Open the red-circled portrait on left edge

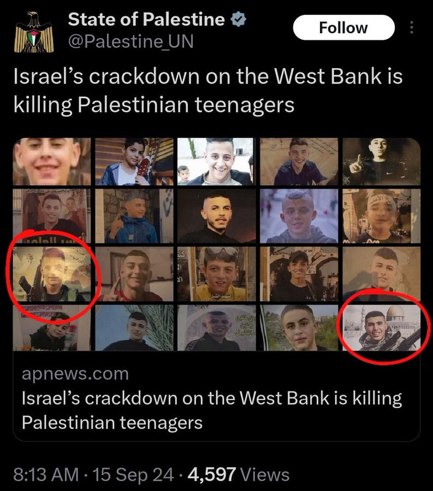[x=52, y=274]
